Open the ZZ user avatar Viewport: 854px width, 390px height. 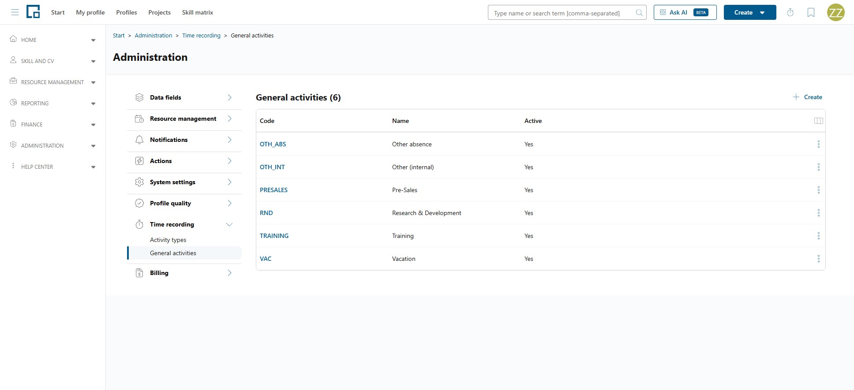point(836,12)
